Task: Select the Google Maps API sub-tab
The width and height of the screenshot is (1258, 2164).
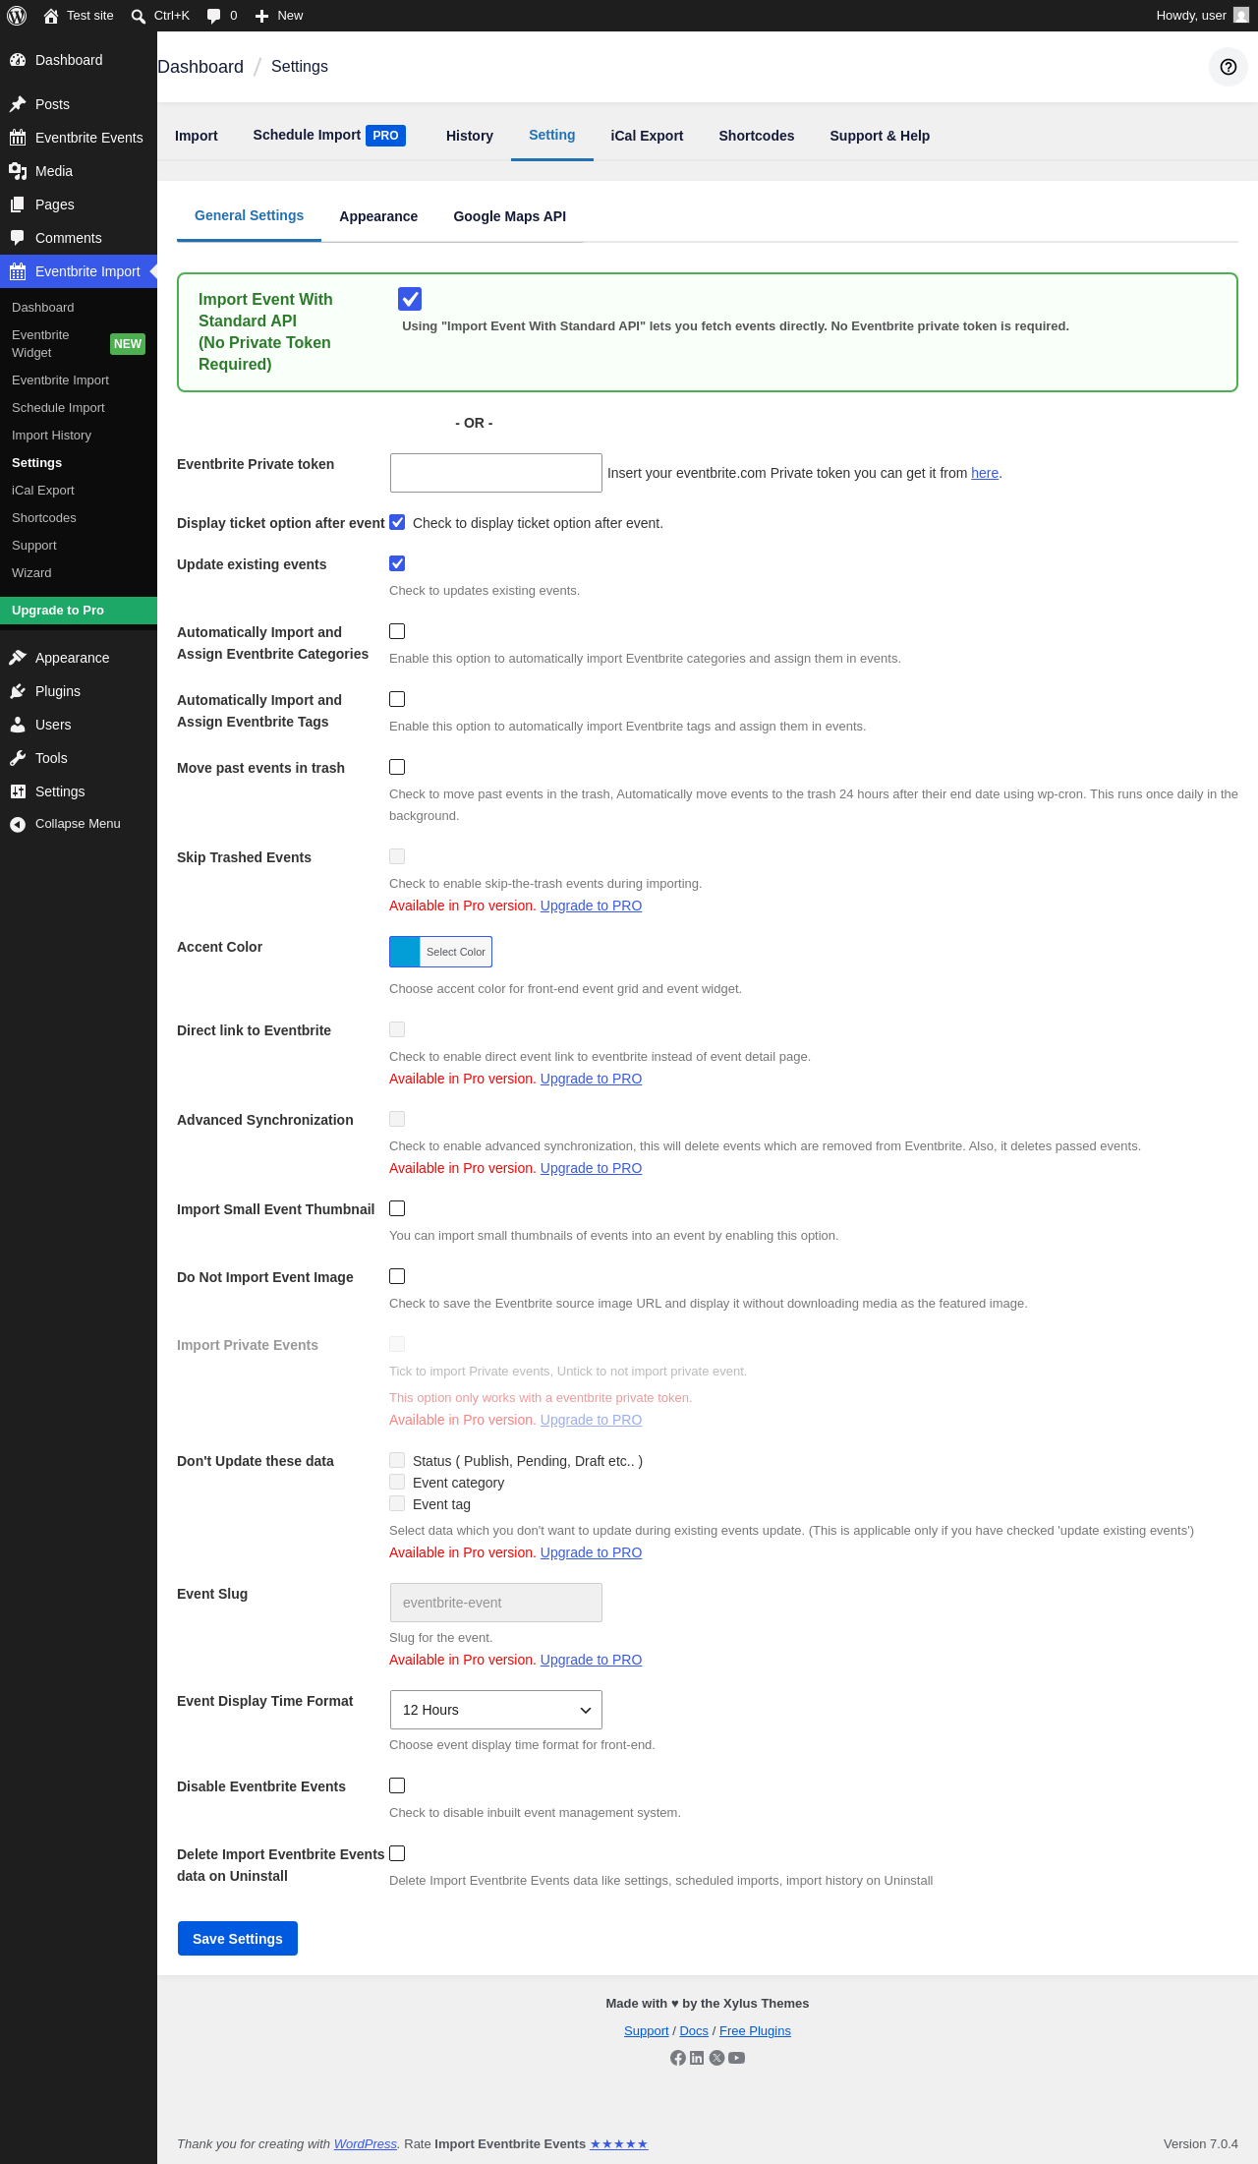Action: (509, 216)
